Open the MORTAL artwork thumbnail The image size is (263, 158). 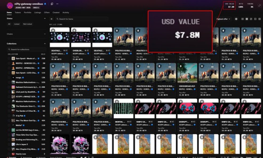(x=123, y=108)
